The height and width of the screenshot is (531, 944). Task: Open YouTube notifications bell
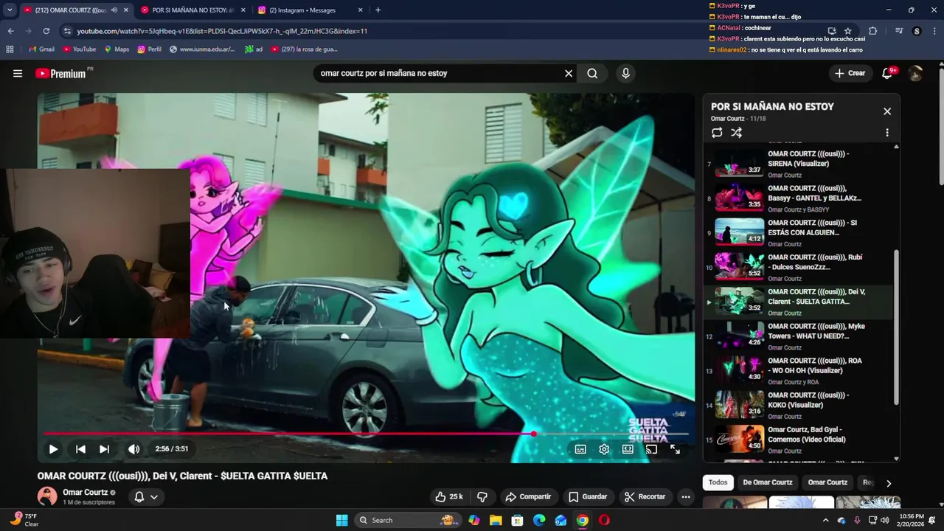pos(887,73)
